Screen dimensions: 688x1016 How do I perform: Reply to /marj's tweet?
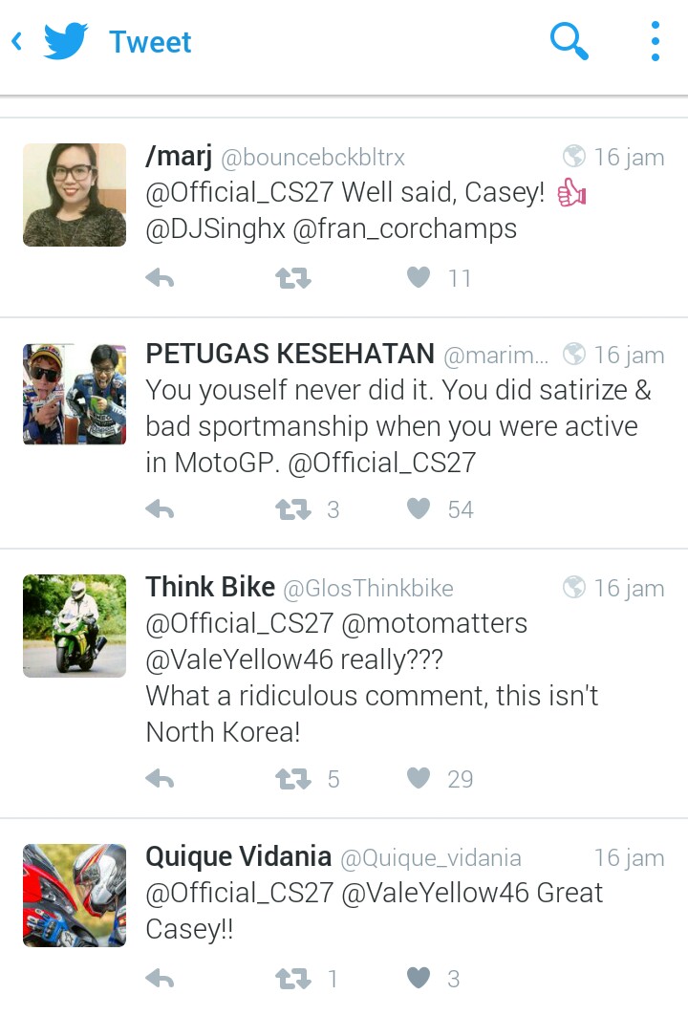click(160, 278)
